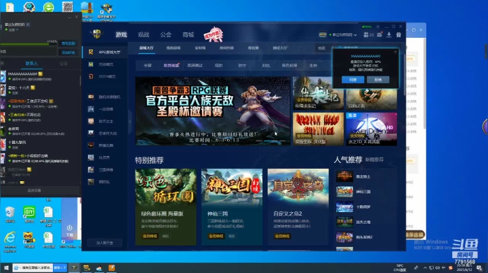
Task: Go to the 商城 top tab
Action: tap(188, 34)
